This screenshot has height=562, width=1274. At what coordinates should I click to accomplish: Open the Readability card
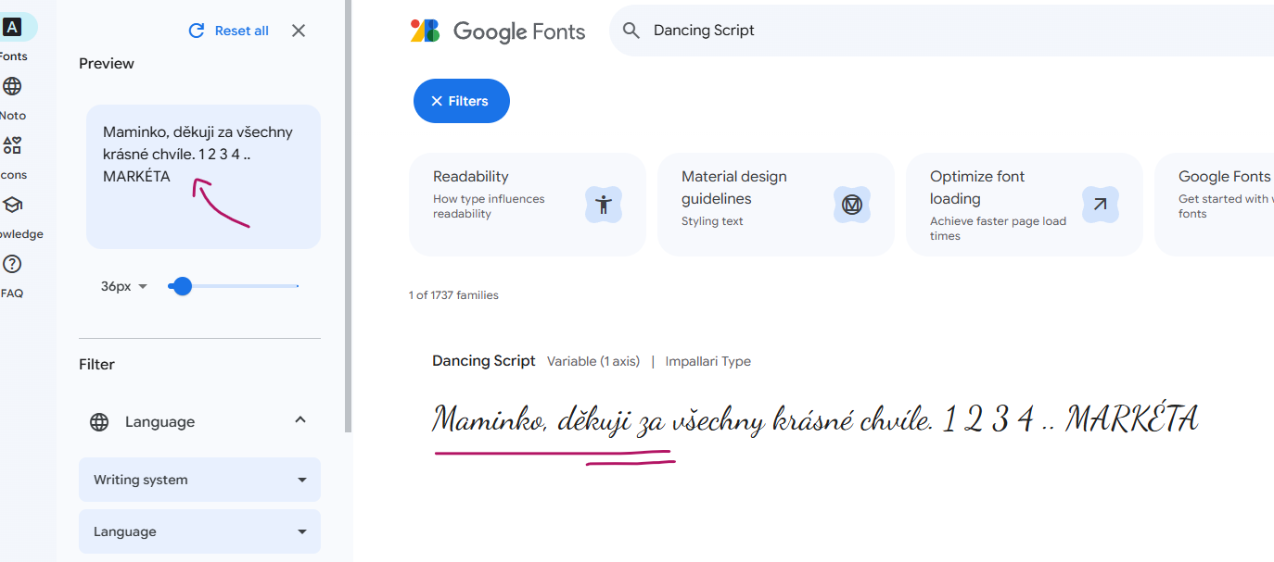527,205
